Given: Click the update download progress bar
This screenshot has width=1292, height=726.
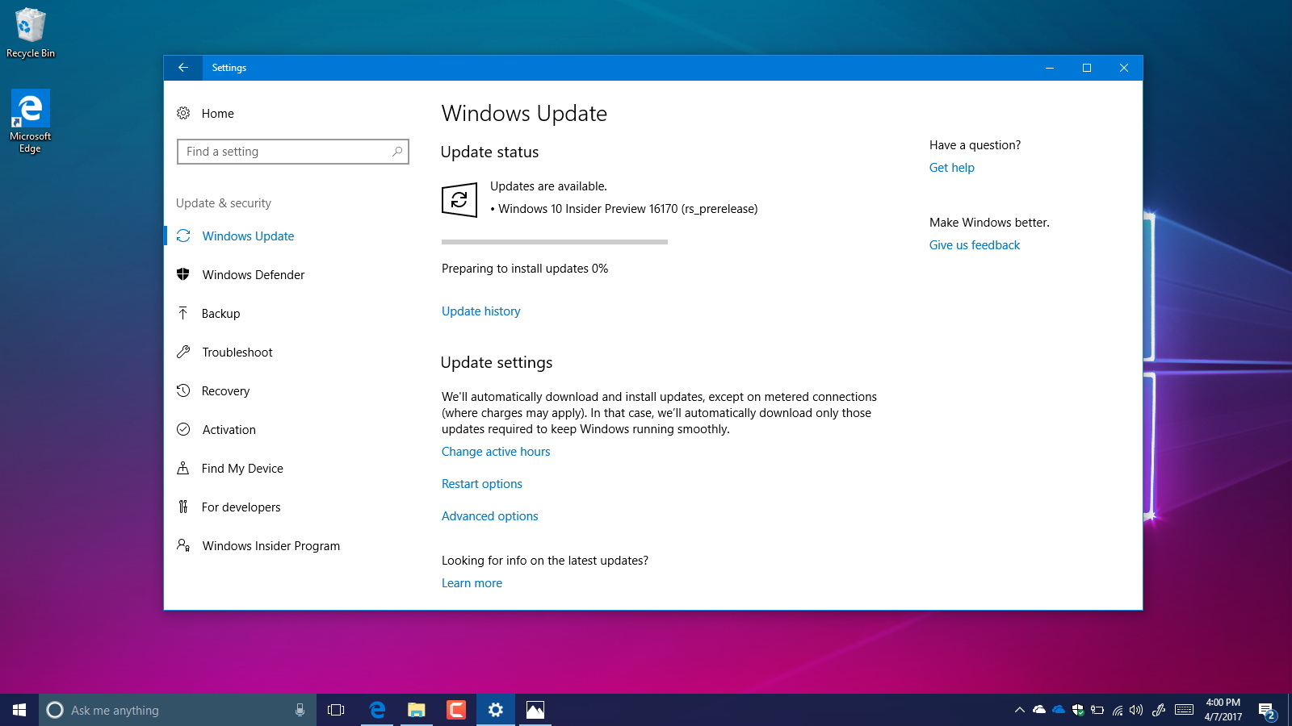Looking at the screenshot, I should coord(554,241).
